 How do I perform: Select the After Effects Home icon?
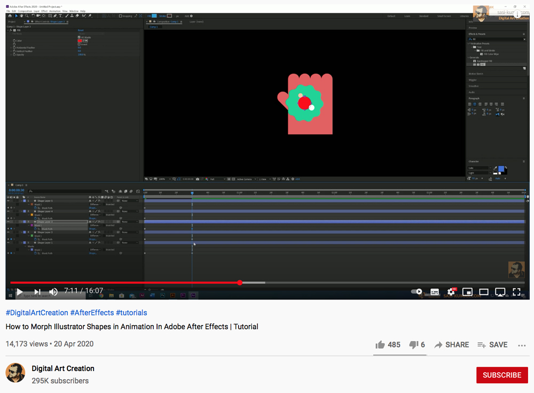coord(10,16)
